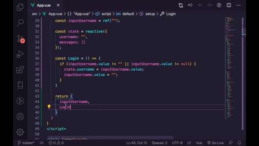259x146 pixels.
Task: Click "null" on line 37
Action: [185, 64]
